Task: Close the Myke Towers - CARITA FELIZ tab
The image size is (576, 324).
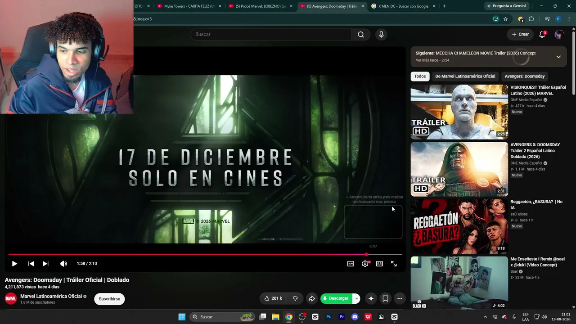Action: click(x=220, y=6)
